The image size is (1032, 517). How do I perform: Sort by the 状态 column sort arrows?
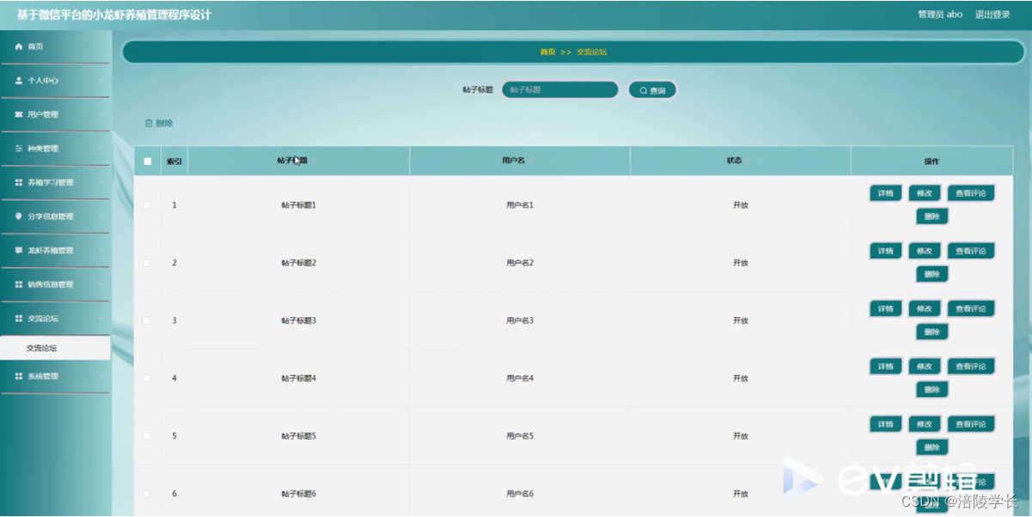(749, 161)
